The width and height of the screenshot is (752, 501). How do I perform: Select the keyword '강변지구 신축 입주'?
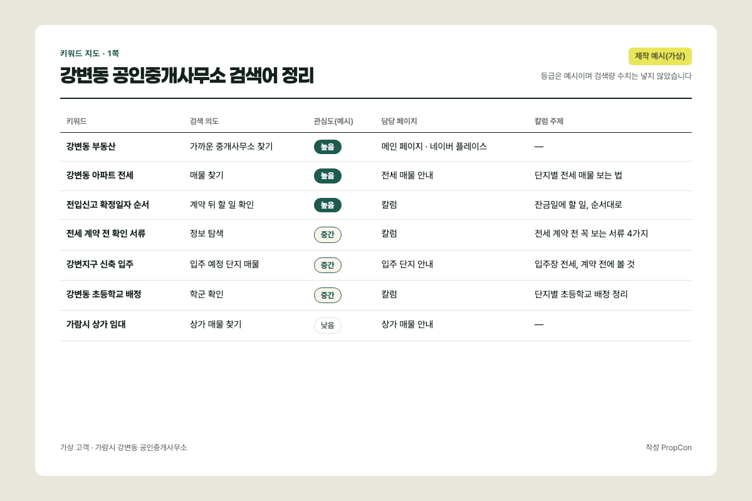pos(100,264)
